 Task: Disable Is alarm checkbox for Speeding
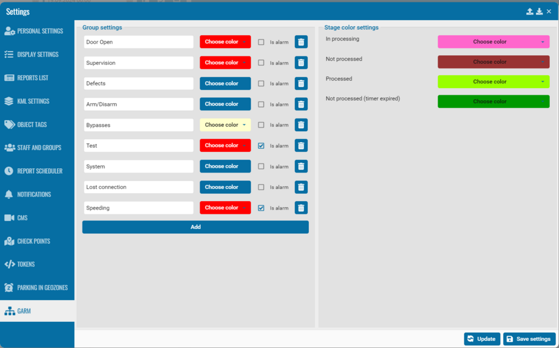pos(261,208)
